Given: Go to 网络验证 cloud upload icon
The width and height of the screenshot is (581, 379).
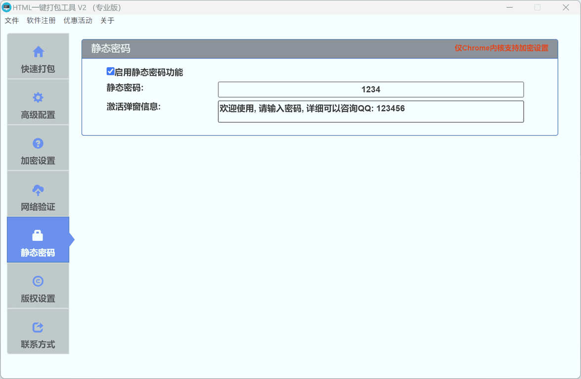Looking at the screenshot, I should (38, 190).
